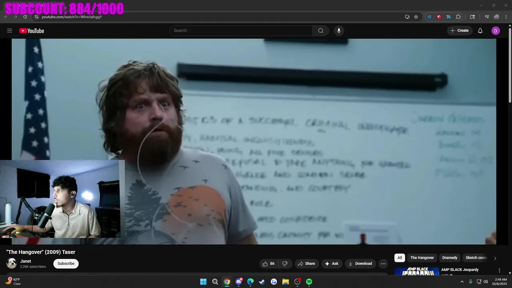Open the YouTube guide hamburger menu
Viewport: 512px width, 288px height.
coord(10,30)
